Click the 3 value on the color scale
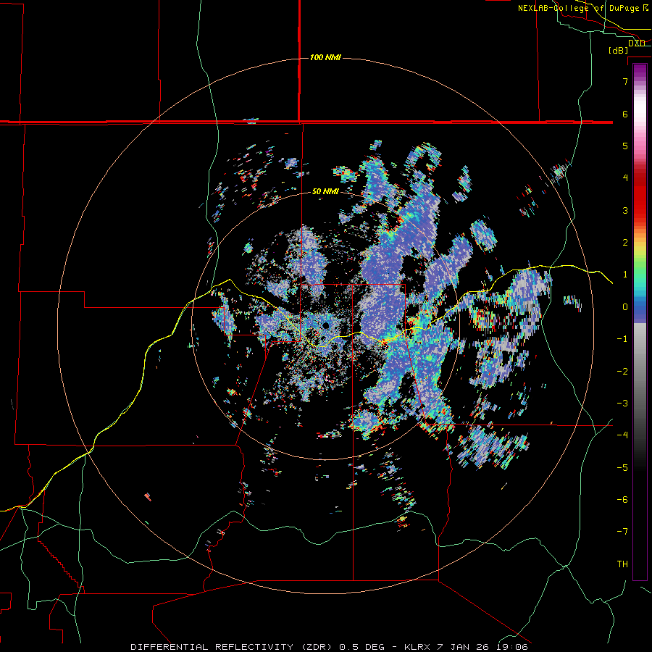The height and width of the screenshot is (652, 652). point(625,210)
